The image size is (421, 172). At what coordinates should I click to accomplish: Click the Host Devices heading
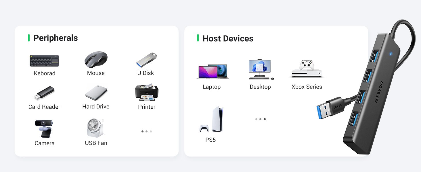tap(228, 38)
